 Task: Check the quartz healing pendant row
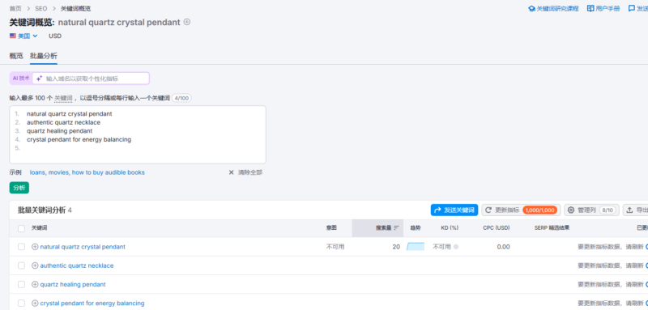click(21, 284)
